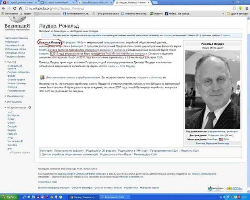The image size is (250, 200).
Task: Open the Рубрикация sidebar link
Action: [x=12, y=42]
